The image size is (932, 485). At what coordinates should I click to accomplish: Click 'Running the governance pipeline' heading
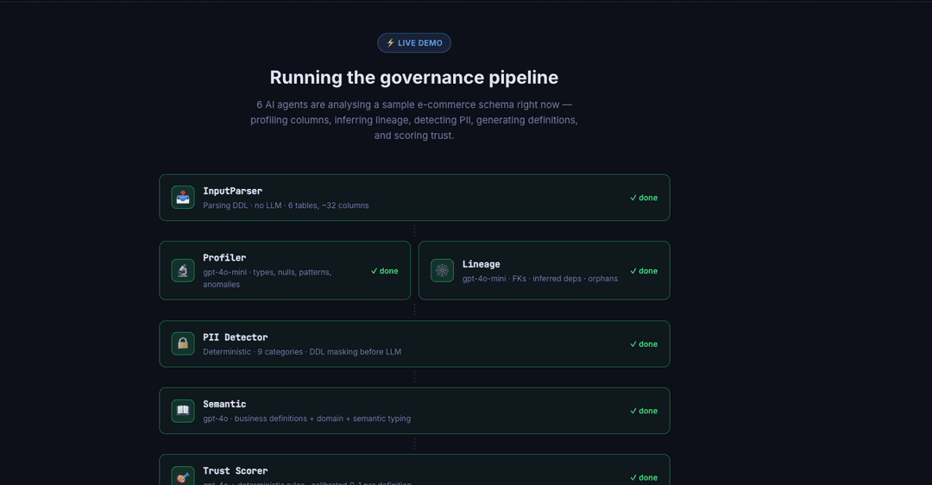pyautogui.click(x=414, y=78)
